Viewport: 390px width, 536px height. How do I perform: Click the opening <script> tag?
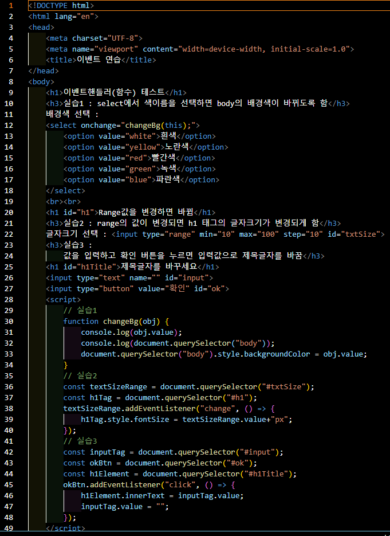(63, 300)
